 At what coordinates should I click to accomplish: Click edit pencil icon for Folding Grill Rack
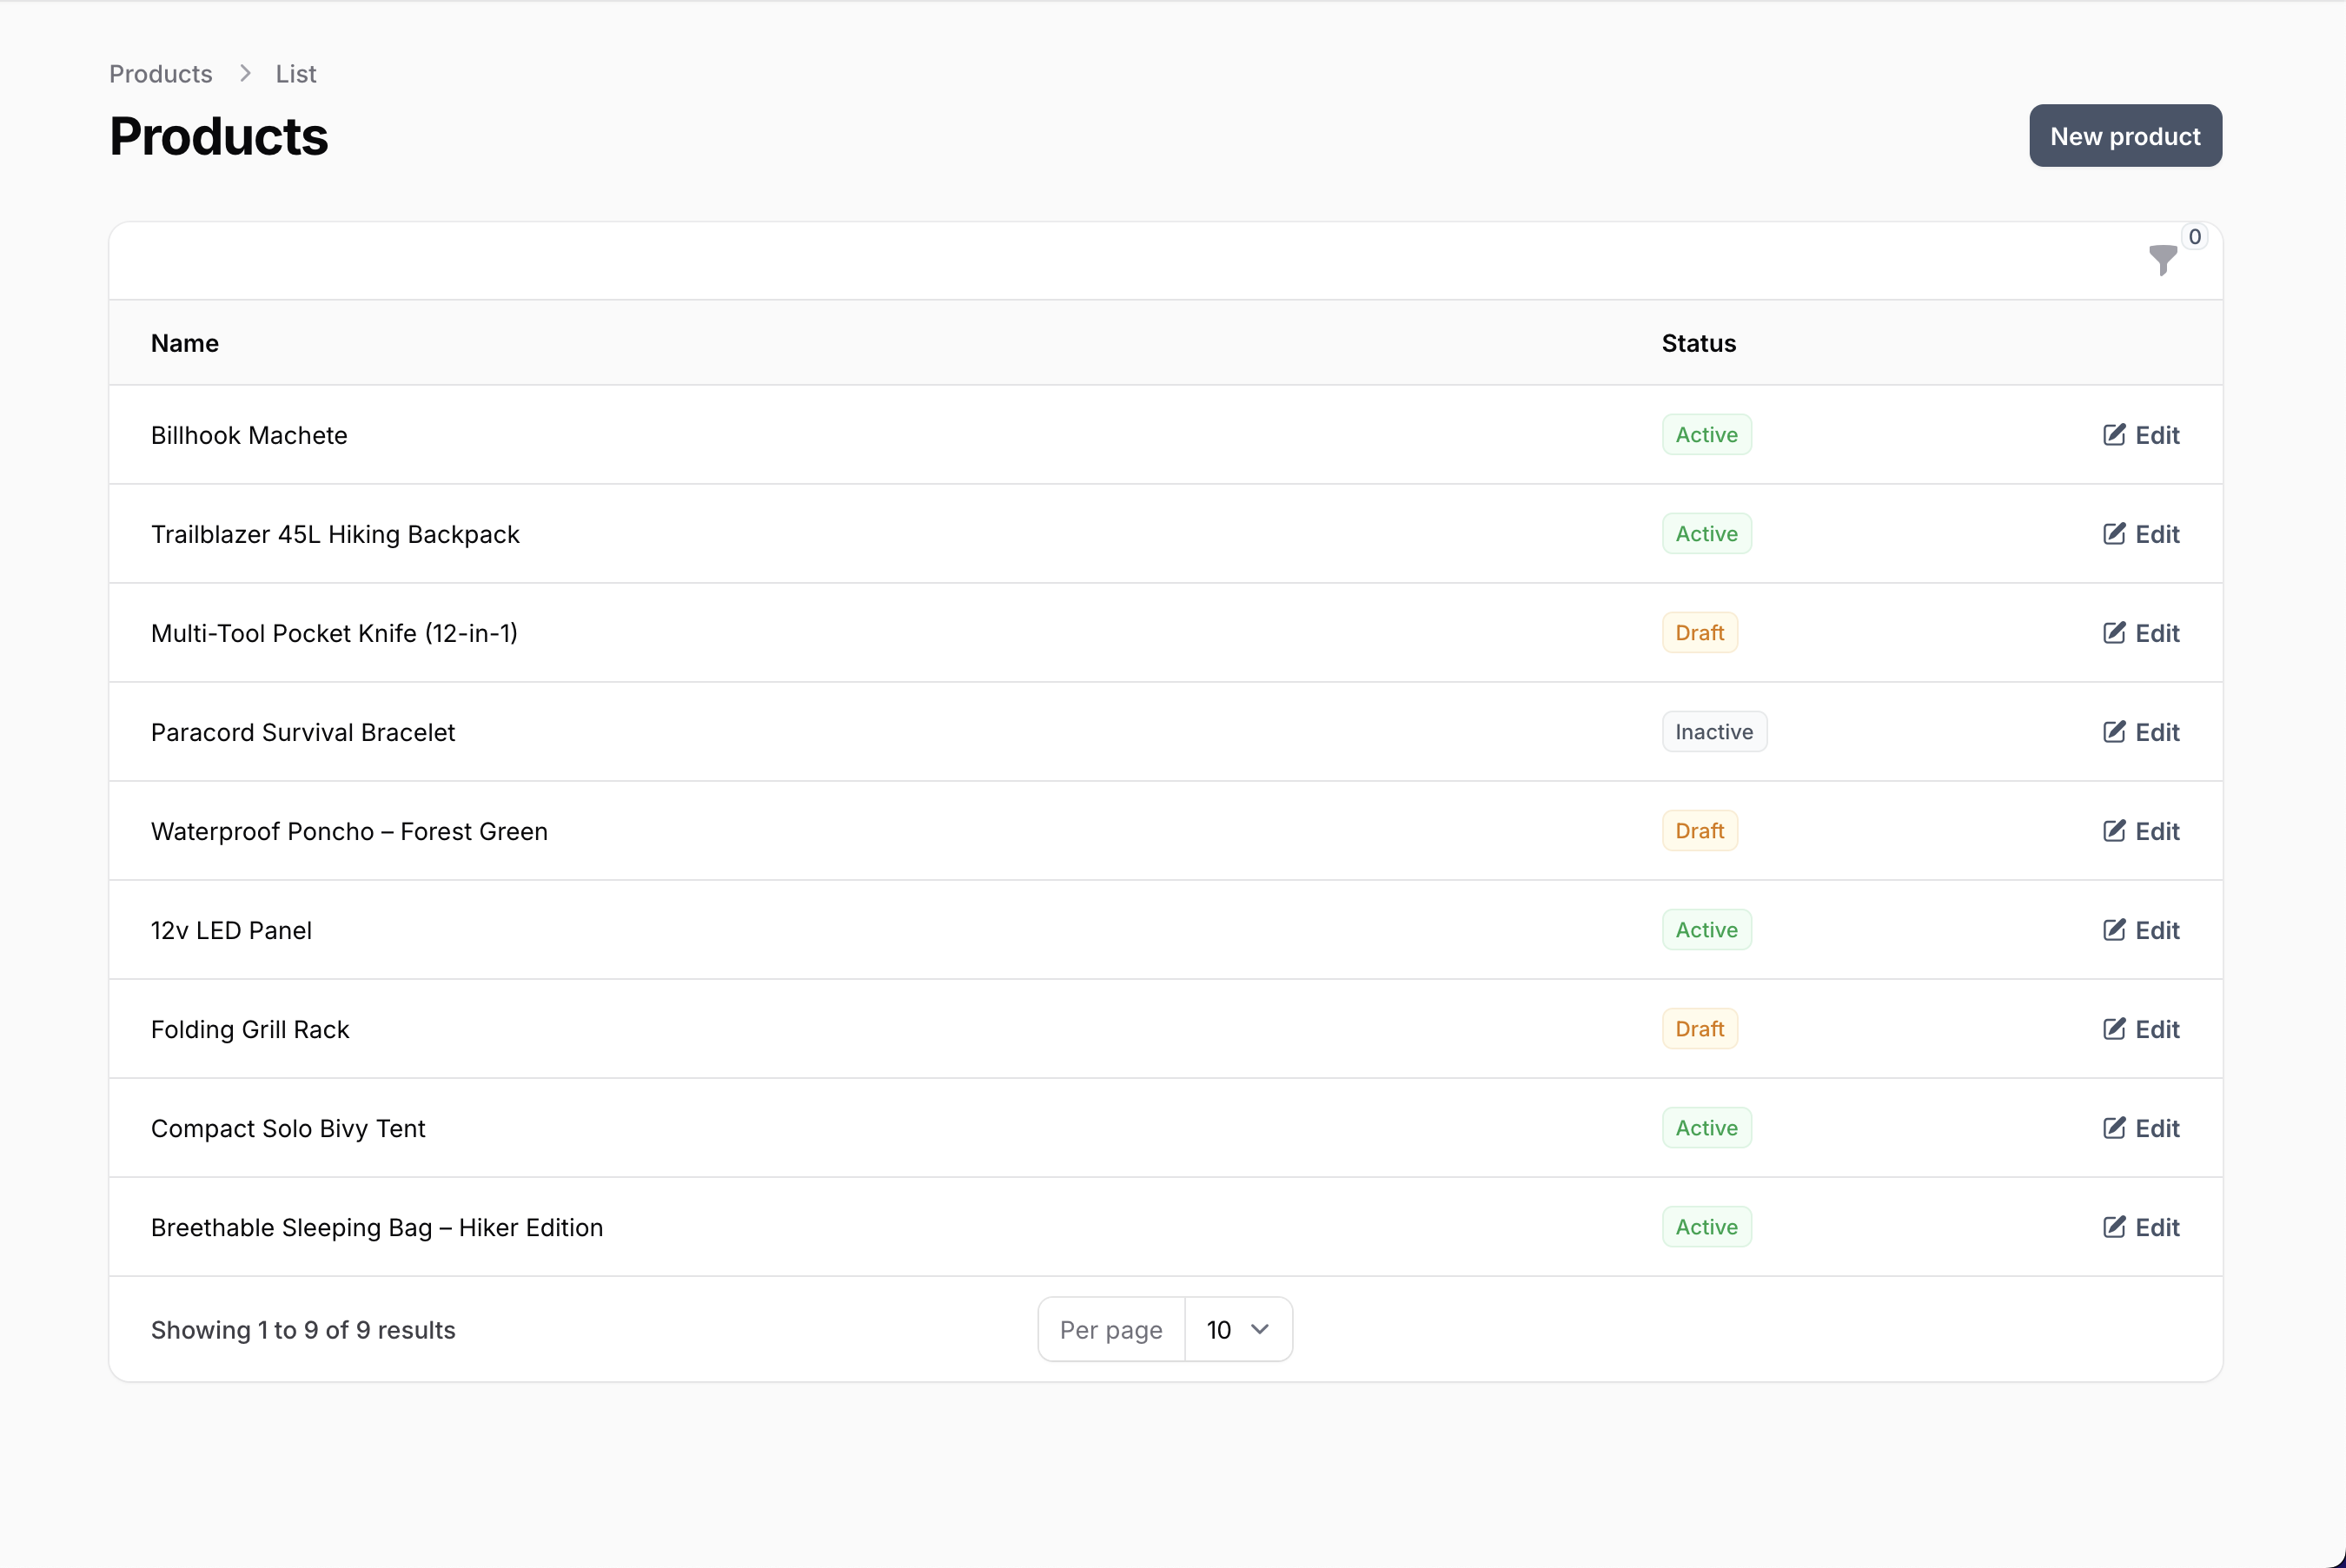[x=2113, y=1029]
